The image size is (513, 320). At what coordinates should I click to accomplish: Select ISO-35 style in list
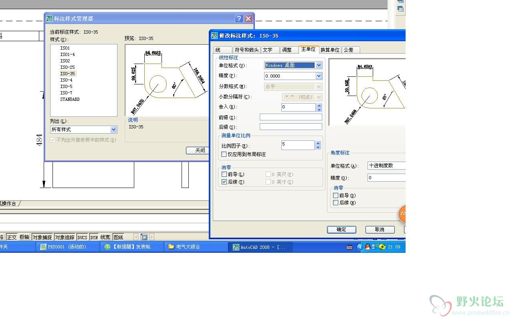click(67, 74)
